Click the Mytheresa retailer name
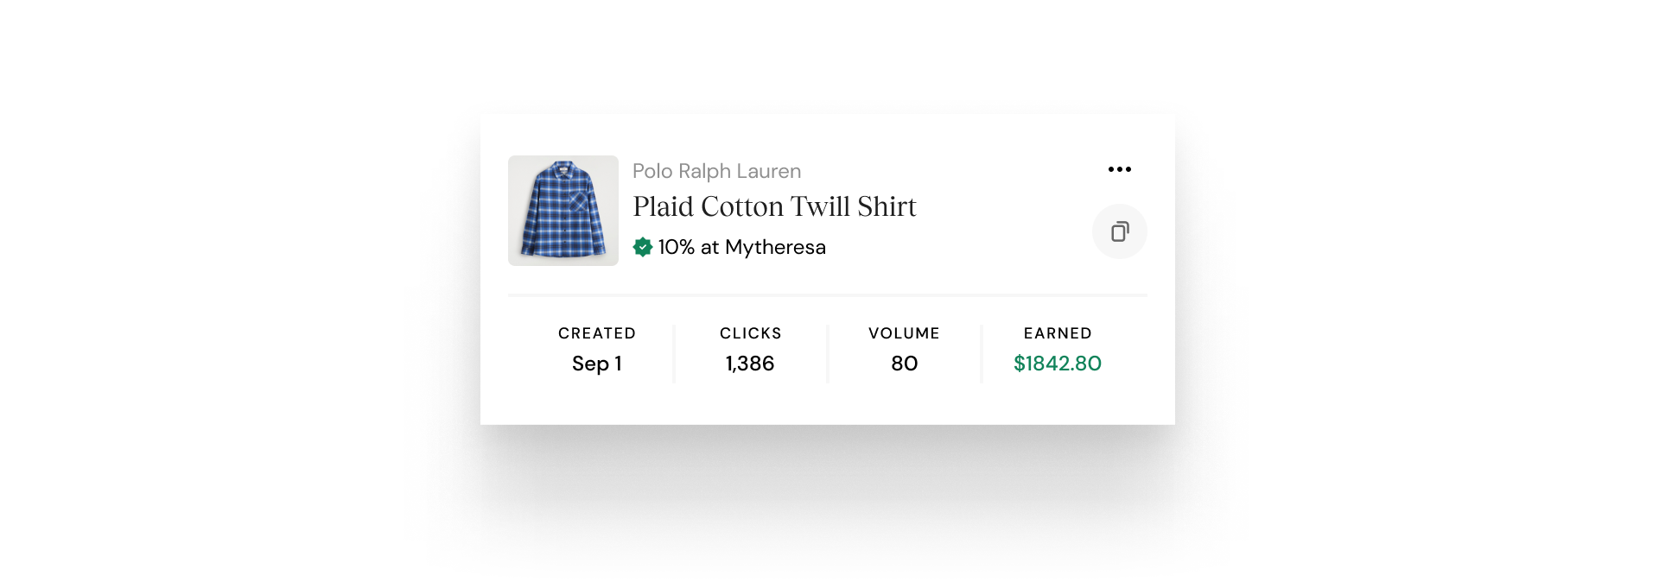1659x582 pixels. (x=775, y=247)
